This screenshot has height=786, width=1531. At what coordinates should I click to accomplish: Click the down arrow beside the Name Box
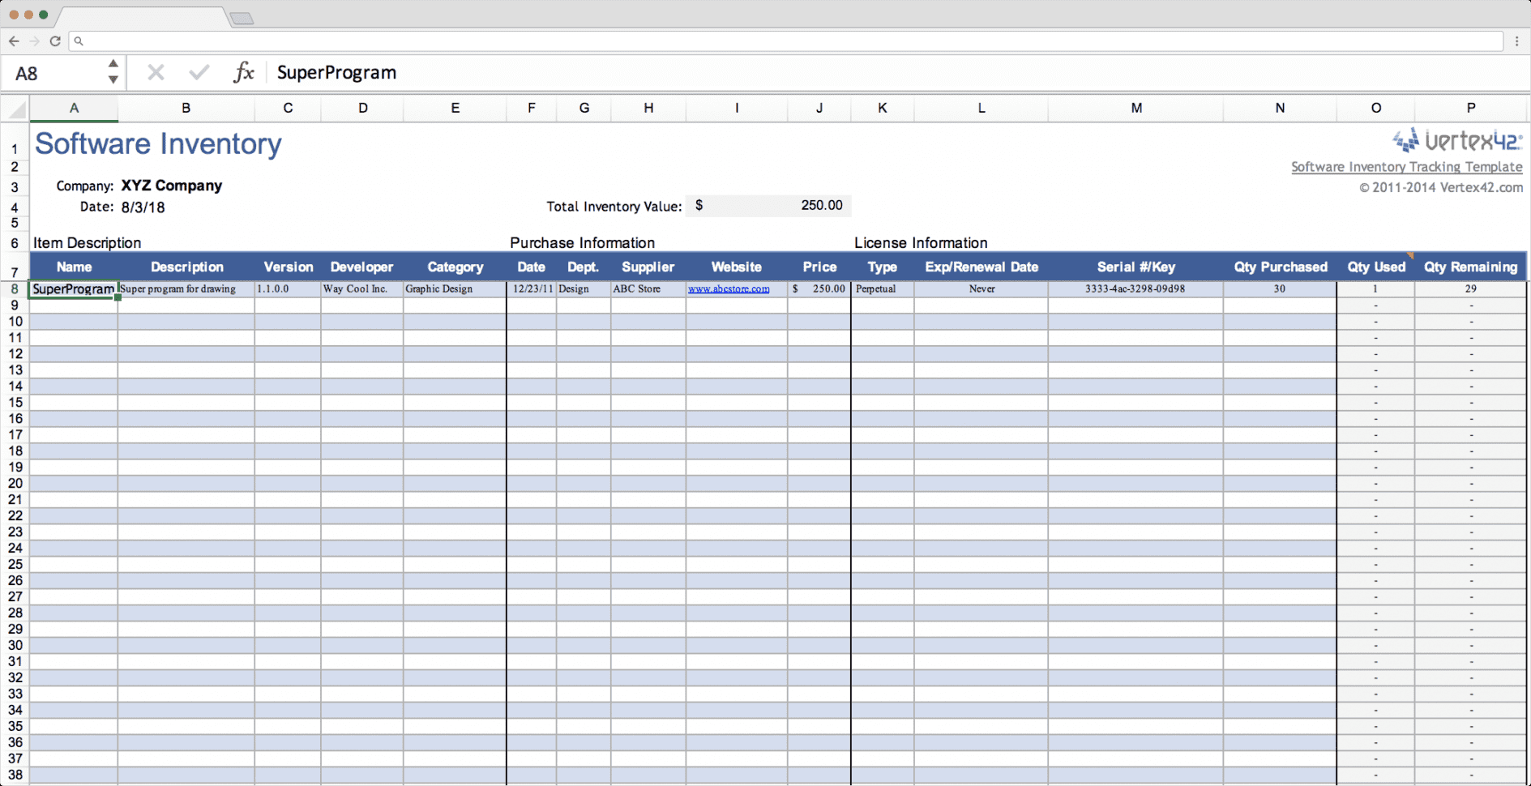(113, 82)
